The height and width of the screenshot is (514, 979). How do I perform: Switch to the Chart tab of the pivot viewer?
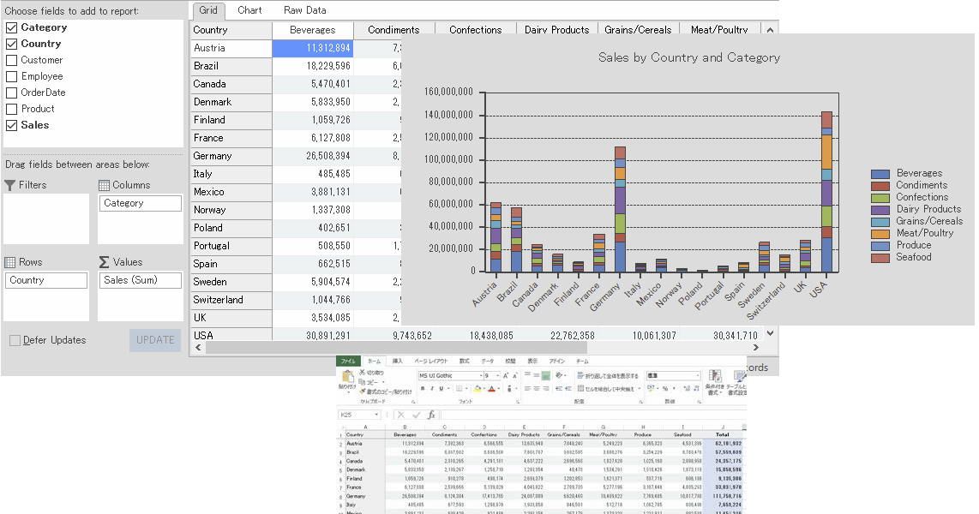(x=249, y=10)
